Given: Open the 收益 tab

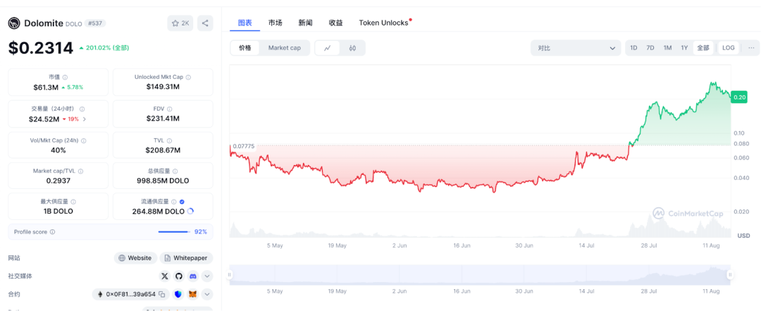Looking at the screenshot, I should pos(335,23).
